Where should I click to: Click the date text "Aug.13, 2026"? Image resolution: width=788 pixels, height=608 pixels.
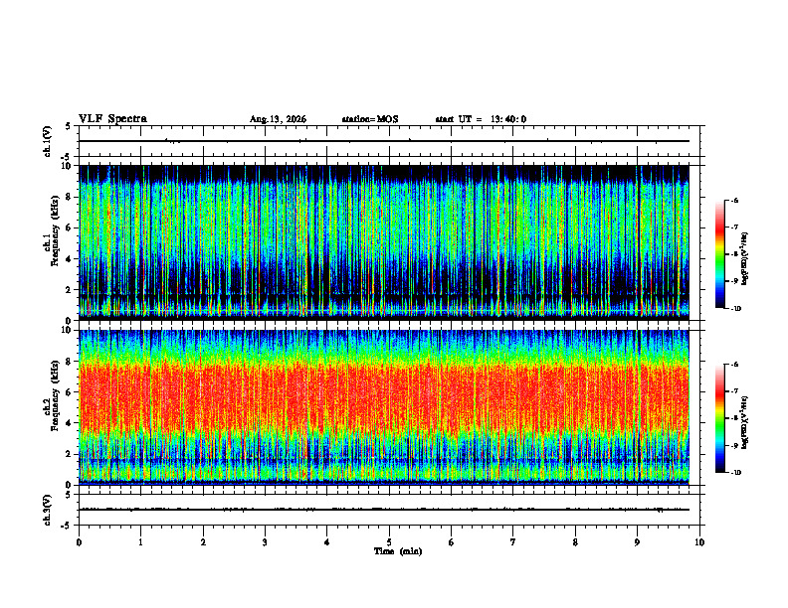[x=278, y=119]
